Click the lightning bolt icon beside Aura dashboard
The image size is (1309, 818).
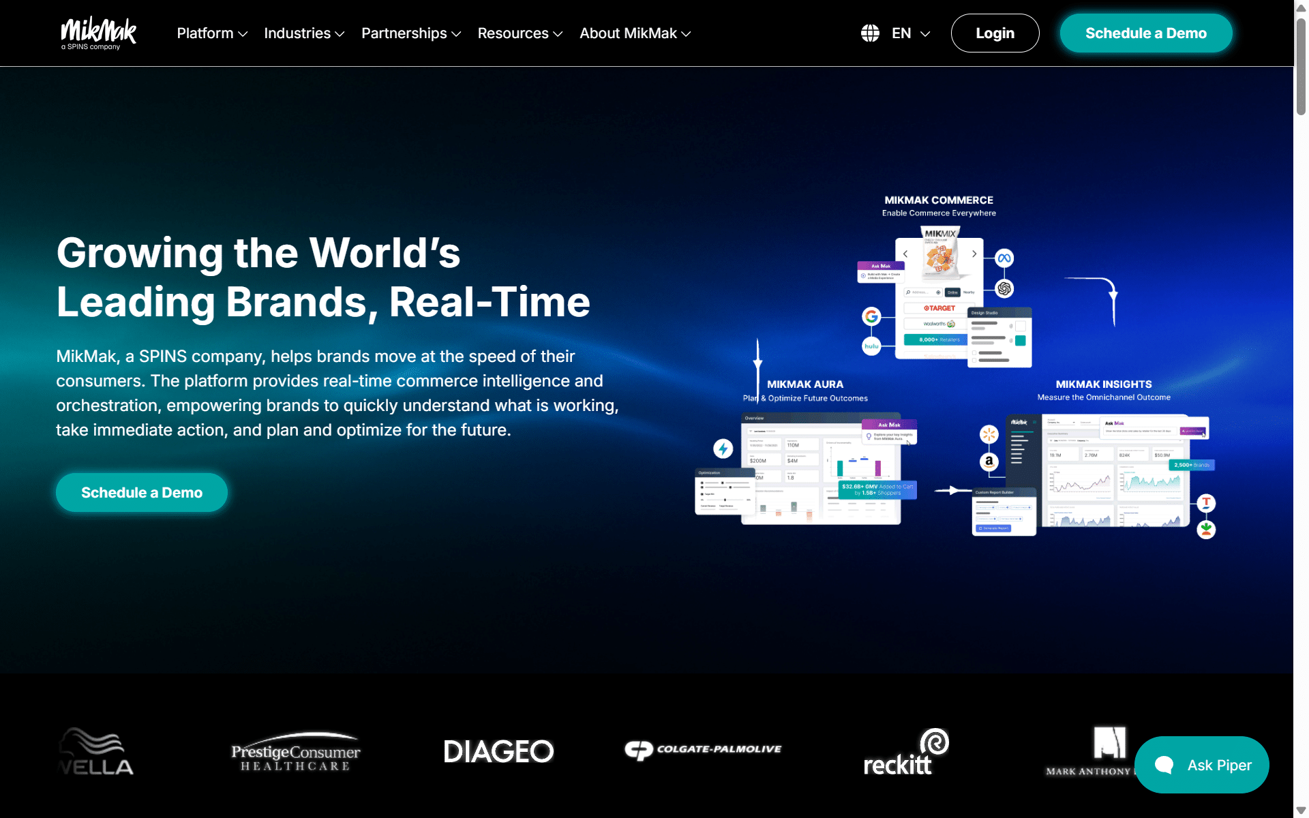click(723, 449)
